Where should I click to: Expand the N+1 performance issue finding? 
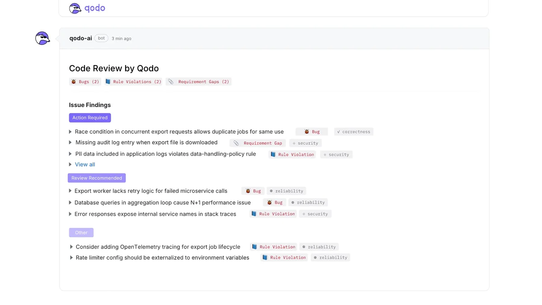coord(70,202)
